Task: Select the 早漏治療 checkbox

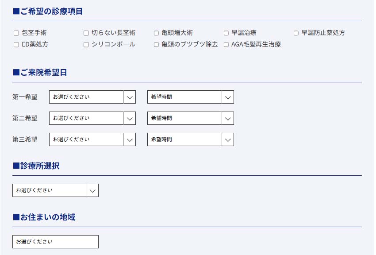Action: [226, 33]
